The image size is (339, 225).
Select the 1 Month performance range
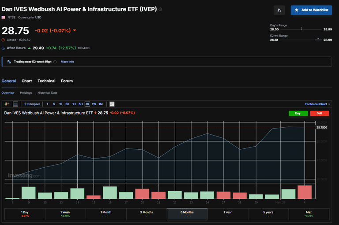tap(106, 214)
